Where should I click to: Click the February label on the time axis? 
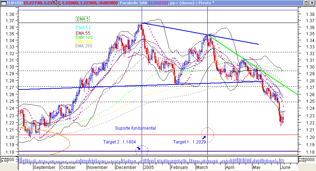(x=179, y=167)
